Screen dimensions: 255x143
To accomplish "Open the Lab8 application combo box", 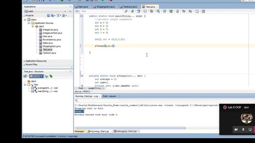I will pyautogui.click(x=45, y=11).
